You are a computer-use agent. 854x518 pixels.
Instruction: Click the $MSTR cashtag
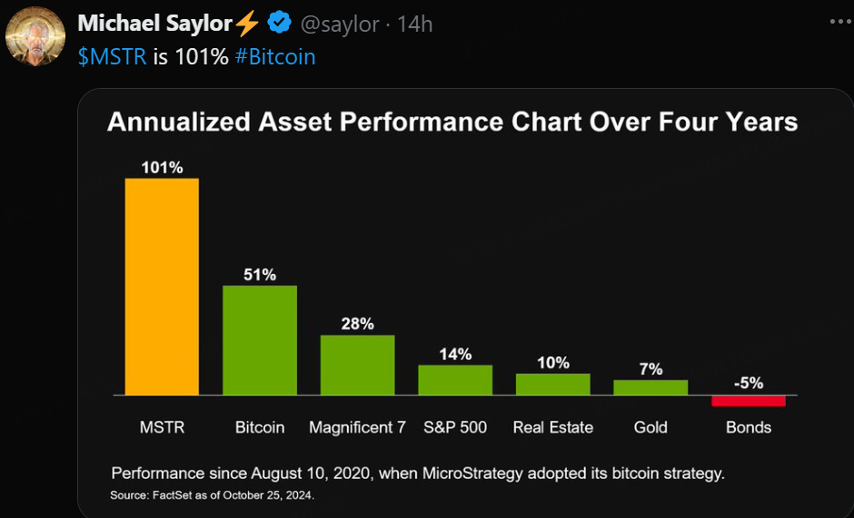tap(111, 56)
